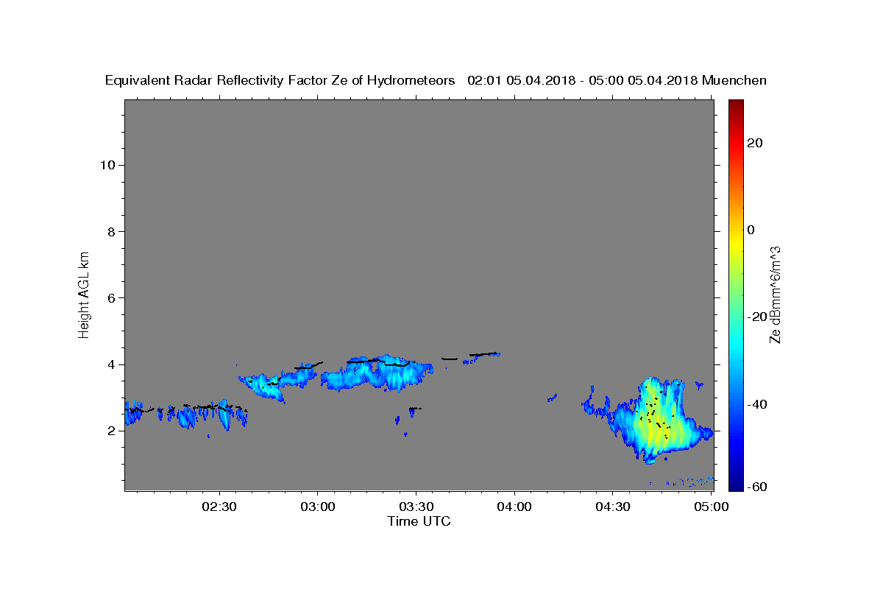Click the colorbar value 0 label
This screenshot has height=589, width=883.
[751, 230]
